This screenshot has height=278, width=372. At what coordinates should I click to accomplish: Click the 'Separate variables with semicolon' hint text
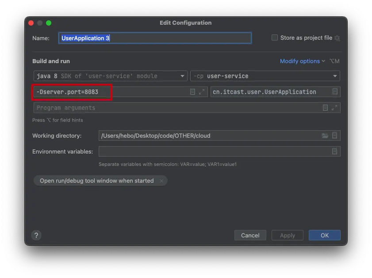click(x=168, y=164)
